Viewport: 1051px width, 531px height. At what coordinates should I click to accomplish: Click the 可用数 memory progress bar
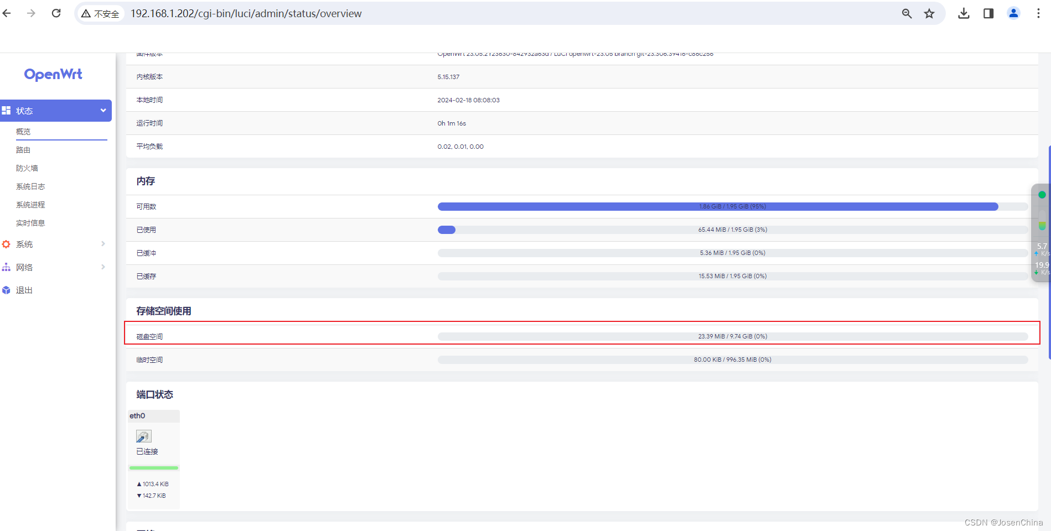(733, 206)
